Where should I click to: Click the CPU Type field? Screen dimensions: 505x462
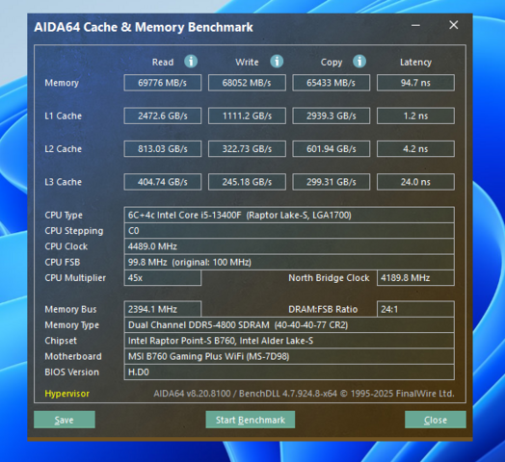click(x=289, y=215)
